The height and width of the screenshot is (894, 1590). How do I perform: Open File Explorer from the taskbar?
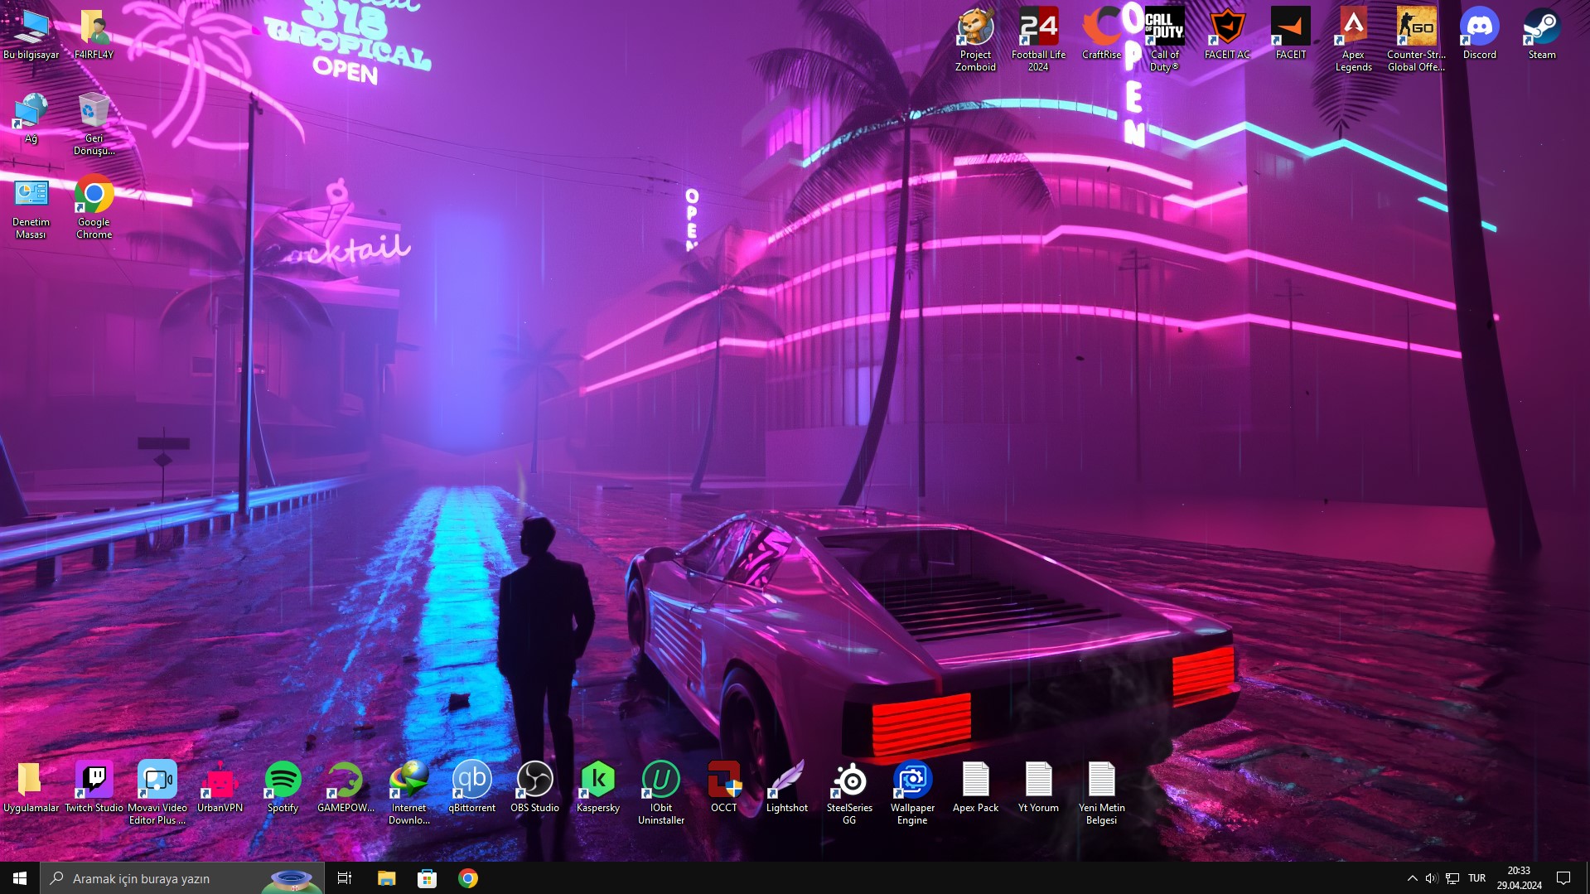point(386,878)
